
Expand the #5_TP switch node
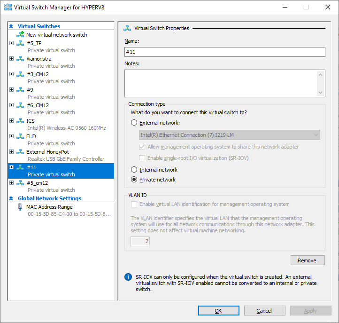12,43
